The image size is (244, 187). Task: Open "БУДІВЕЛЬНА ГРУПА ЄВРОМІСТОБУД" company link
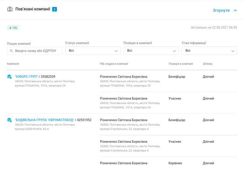click(x=45, y=120)
